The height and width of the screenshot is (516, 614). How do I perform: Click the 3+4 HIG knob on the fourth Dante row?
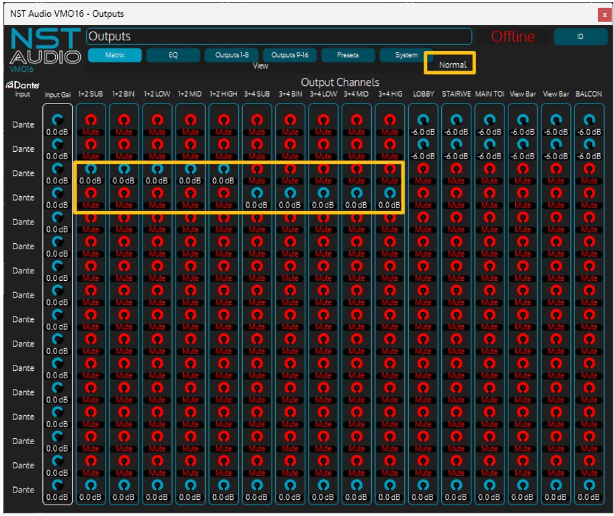click(x=390, y=193)
